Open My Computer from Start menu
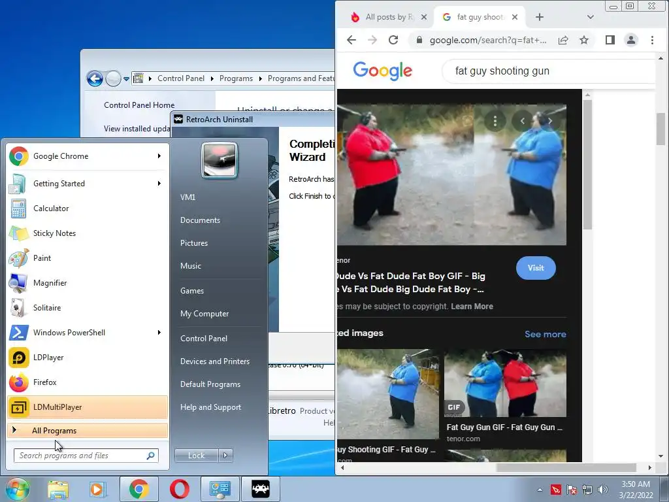 204,314
